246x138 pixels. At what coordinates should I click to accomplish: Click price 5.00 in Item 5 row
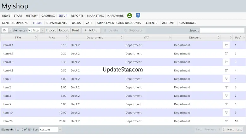63,104
